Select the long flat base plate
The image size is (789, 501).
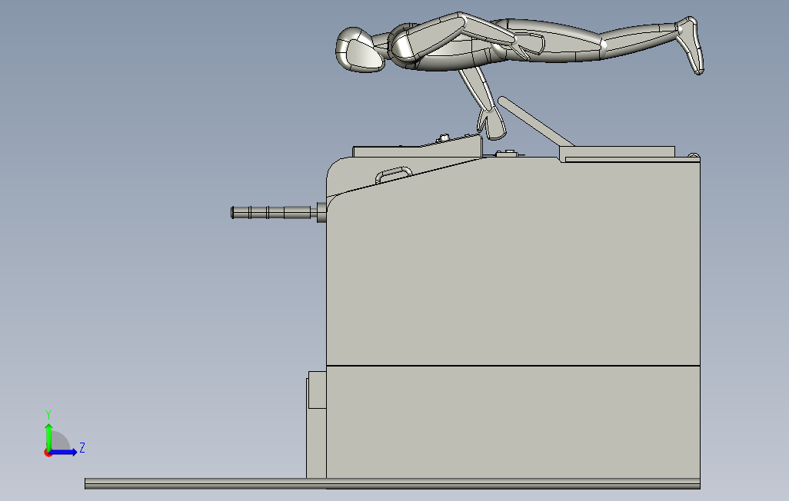392,483
